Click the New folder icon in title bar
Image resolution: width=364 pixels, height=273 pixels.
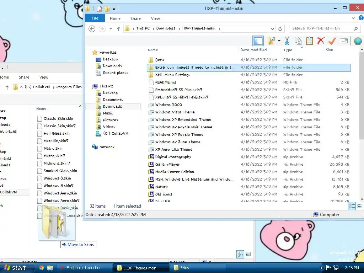[107, 9]
